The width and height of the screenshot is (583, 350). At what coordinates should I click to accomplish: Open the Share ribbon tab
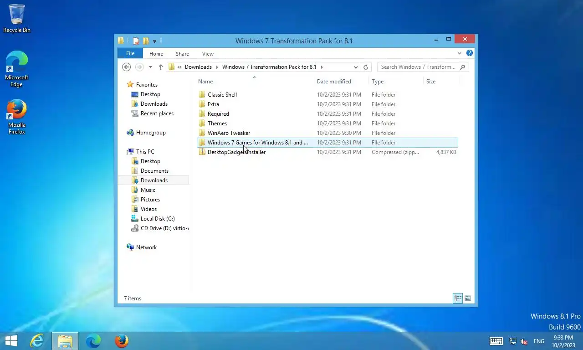[x=182, y=54]
